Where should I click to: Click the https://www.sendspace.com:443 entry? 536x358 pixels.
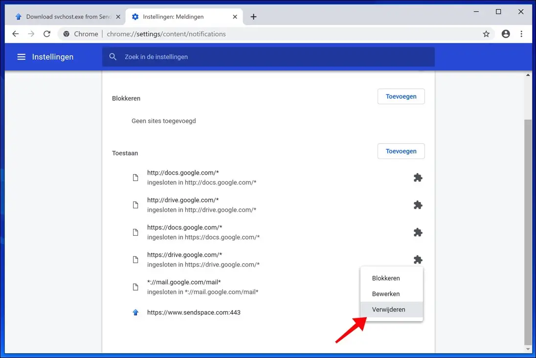tap(194, 312)
